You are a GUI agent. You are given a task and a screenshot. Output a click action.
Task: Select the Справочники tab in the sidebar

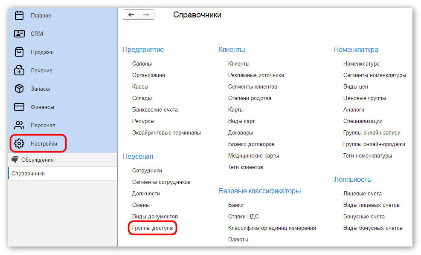point(63,174)
